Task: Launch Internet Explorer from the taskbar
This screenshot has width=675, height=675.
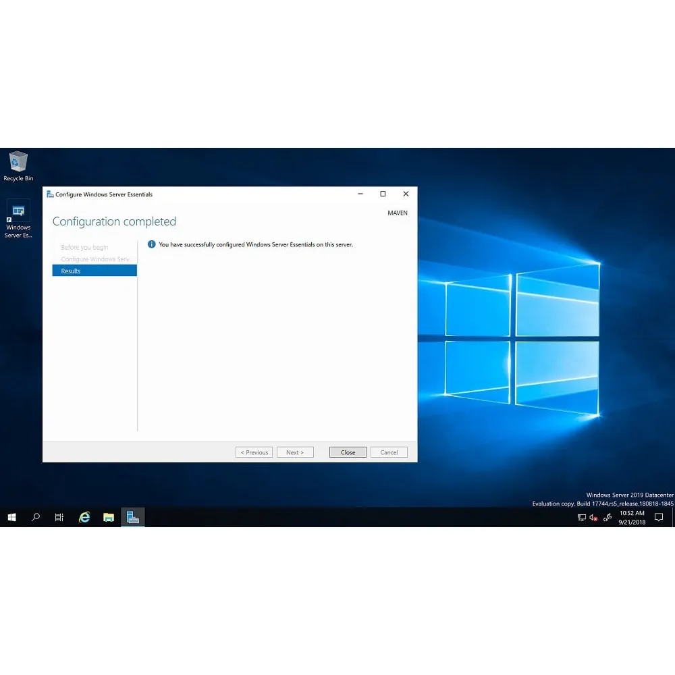Action: pos(84,517)
